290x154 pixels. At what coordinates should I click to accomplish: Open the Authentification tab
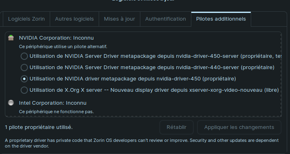[165, 19]
